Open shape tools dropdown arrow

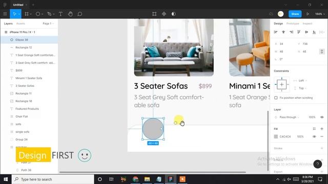click(x=42, y=14)
